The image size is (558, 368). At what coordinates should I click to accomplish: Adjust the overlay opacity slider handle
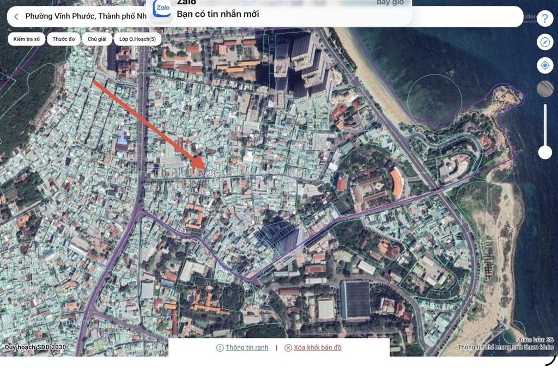[x=545, y=152]
